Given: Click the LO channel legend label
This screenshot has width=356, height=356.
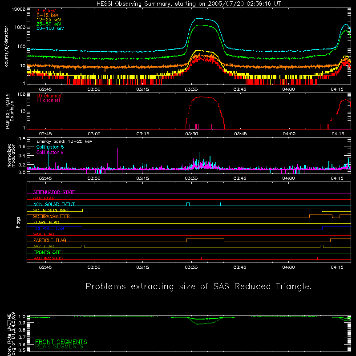Looking at the screenshot, I should [49, 96].
